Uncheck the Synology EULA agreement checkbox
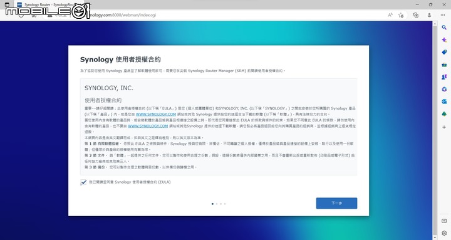 pos(83,182)
